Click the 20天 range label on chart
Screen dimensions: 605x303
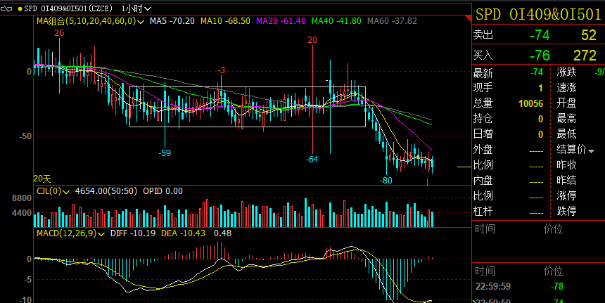coord(42,179)
